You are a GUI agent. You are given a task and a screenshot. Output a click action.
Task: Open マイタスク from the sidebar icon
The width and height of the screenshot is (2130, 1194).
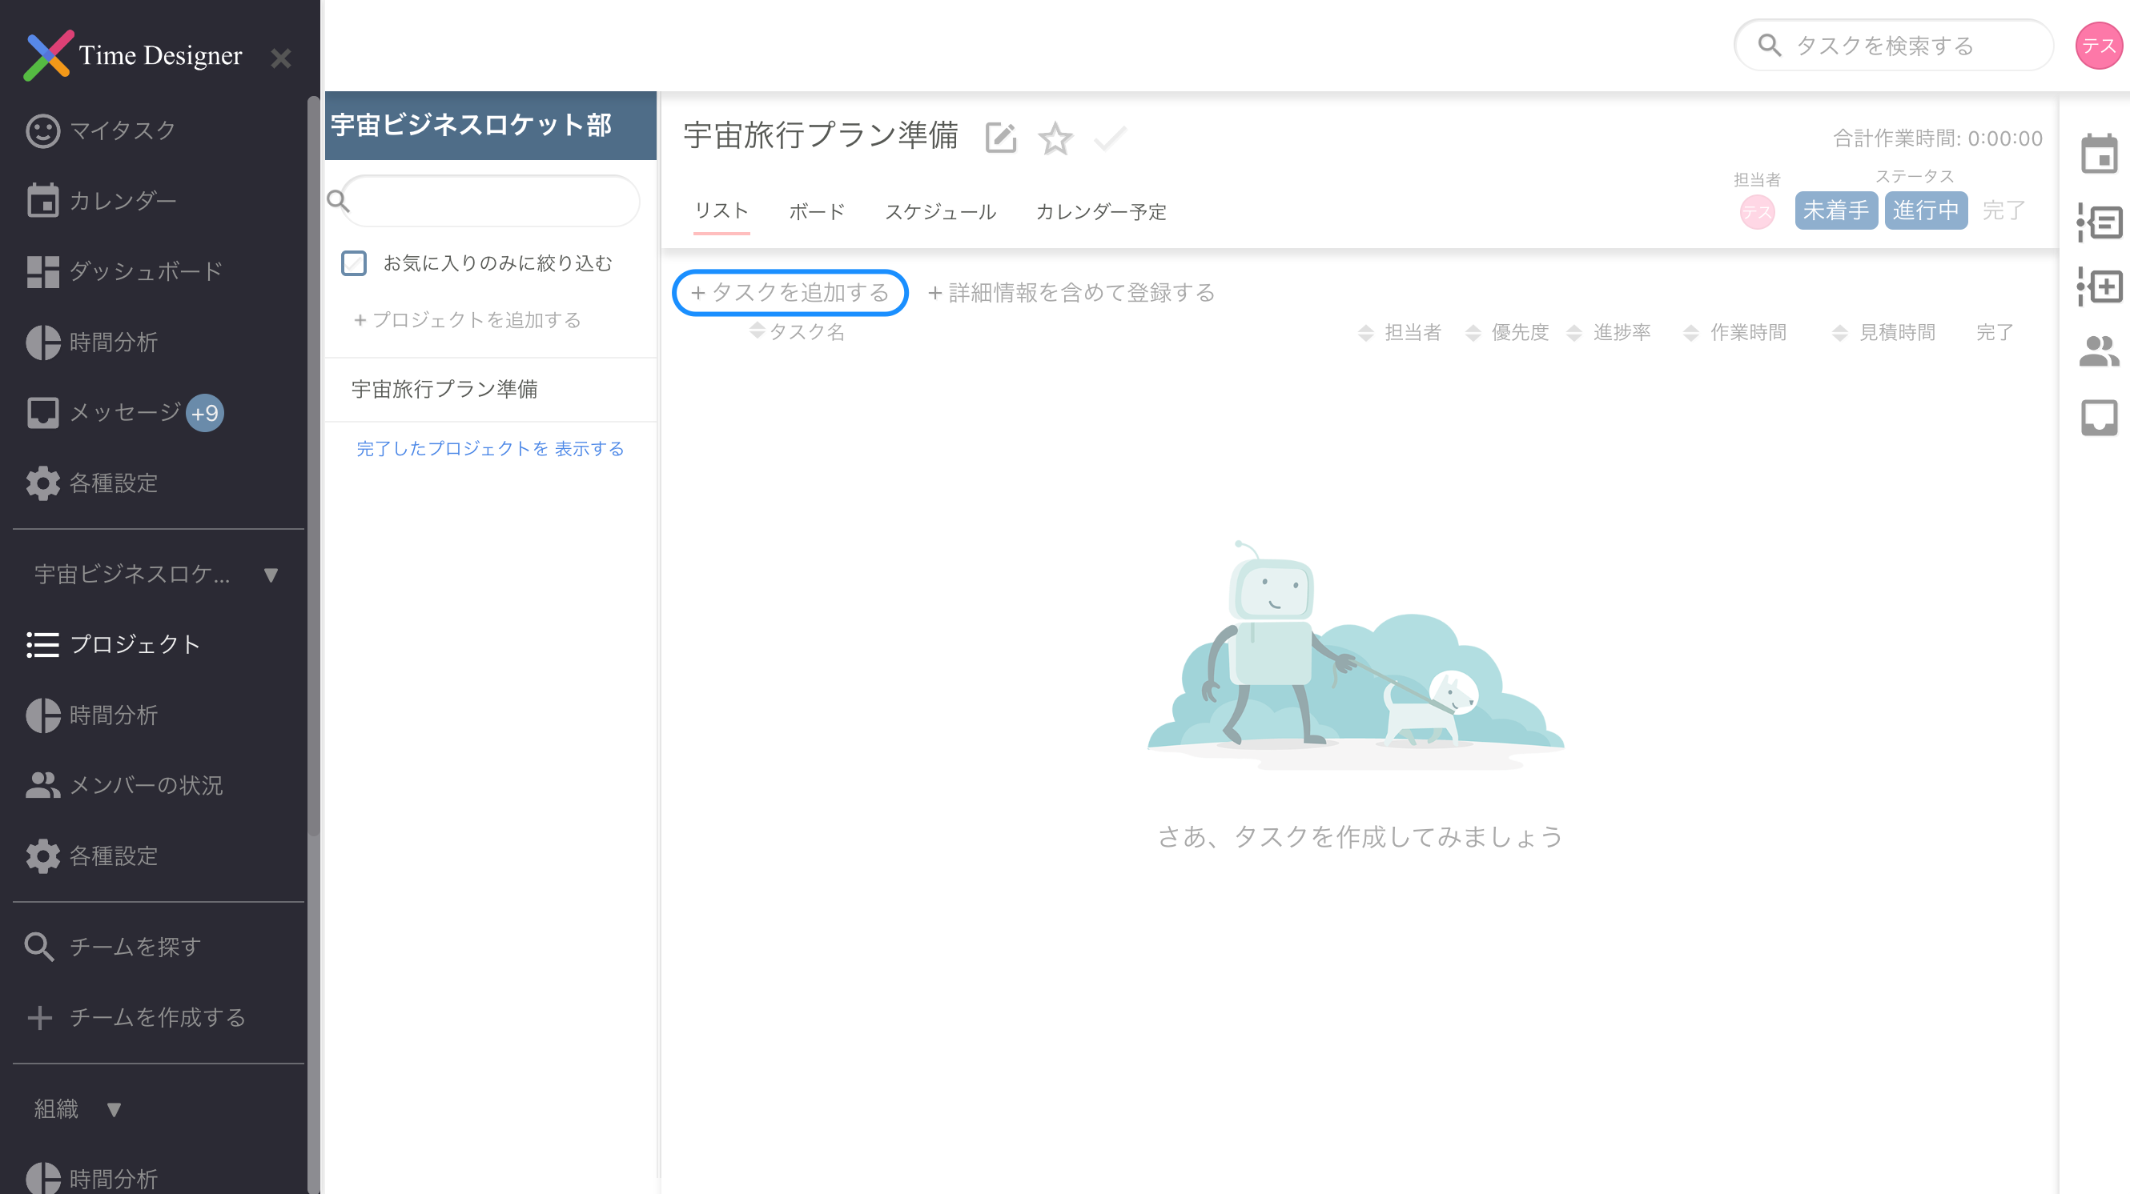pyautogui.click(x=43, y=130)
